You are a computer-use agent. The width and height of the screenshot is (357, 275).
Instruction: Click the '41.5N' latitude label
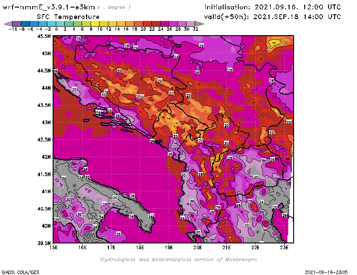coord(44,174)
